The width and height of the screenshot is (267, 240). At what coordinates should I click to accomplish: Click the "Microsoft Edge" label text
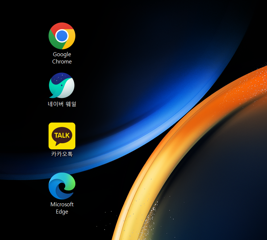pyautogui.click(x=62, y=208)
